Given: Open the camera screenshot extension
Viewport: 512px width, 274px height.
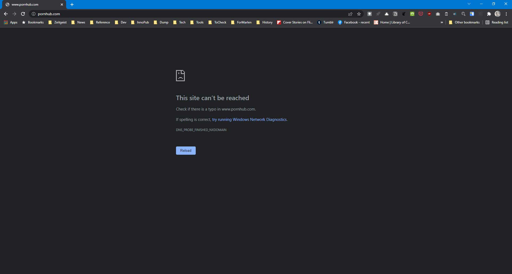Looking at the screenshot, I should pos(438,14).
